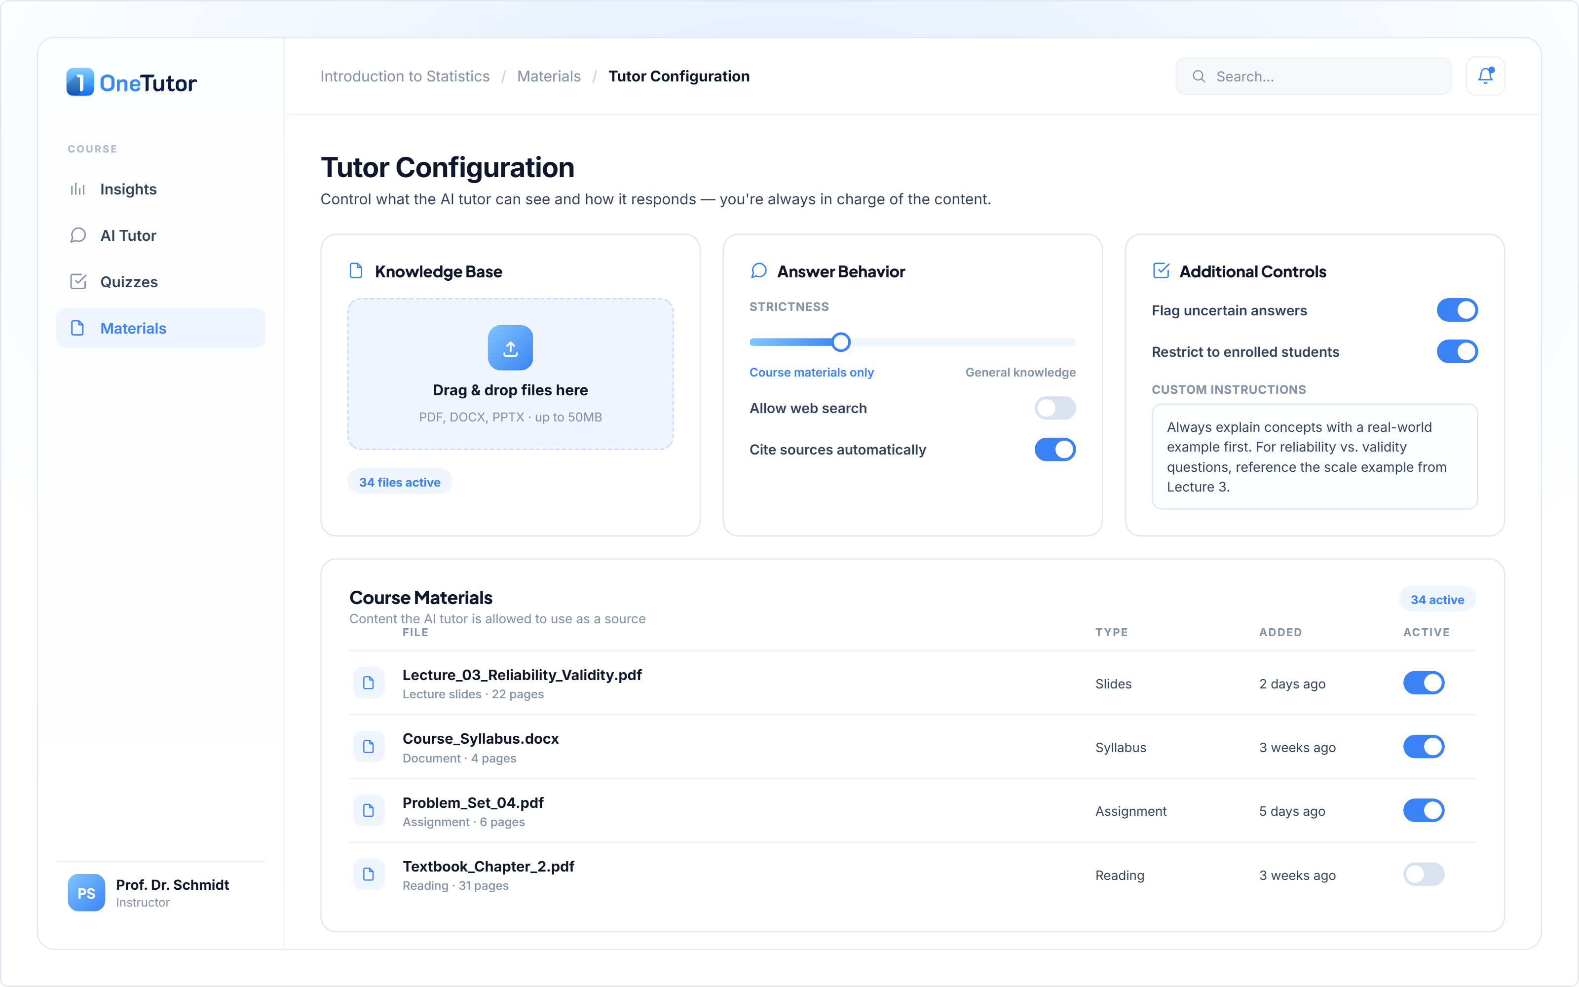The image size is (1579, 987).
Task: Click the Course_Syllabus.docx file name
Action: pos(480,738)
